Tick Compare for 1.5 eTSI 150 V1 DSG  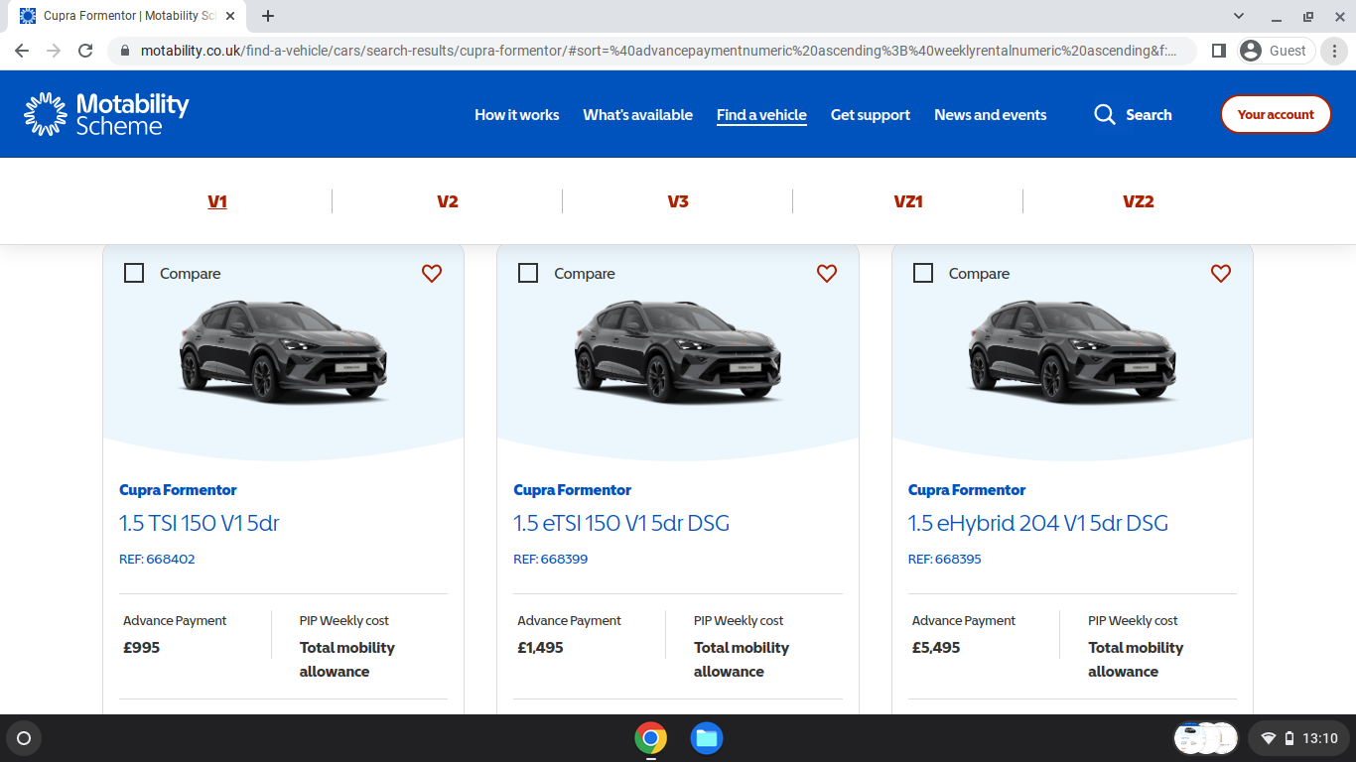tap(528, 273)
